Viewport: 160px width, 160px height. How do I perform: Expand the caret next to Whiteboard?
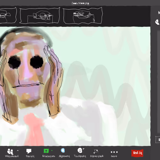click(x=18, y=151)
